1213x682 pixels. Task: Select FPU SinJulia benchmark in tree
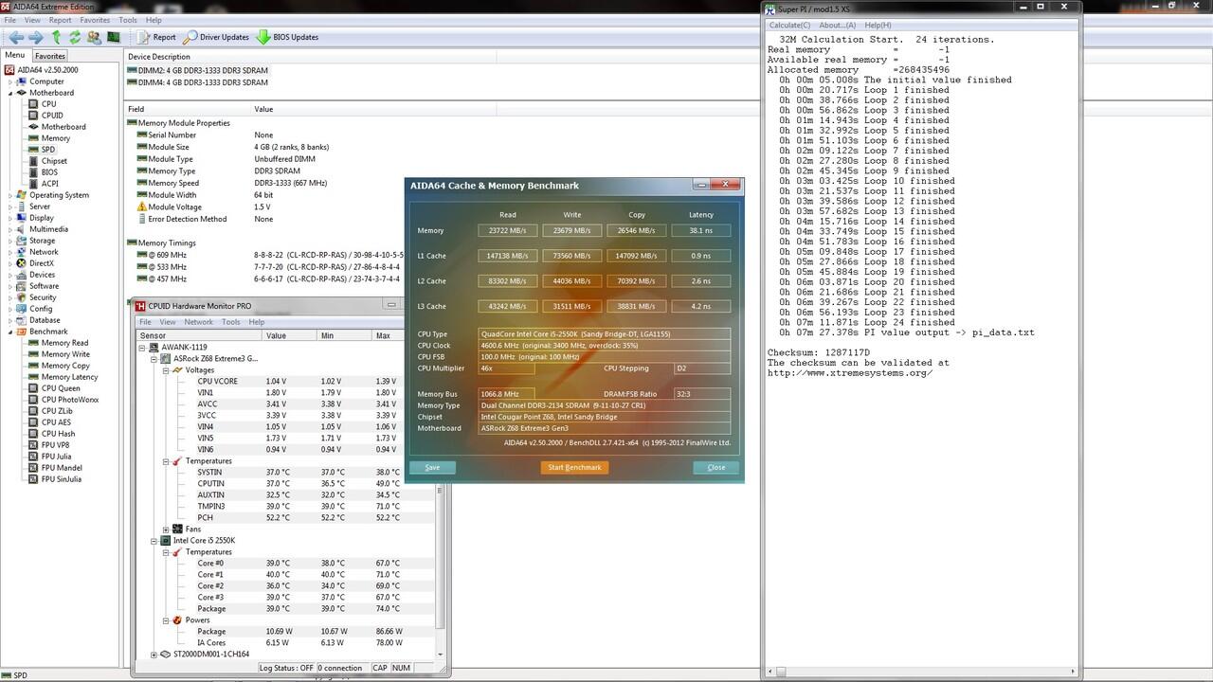[54, 479]
